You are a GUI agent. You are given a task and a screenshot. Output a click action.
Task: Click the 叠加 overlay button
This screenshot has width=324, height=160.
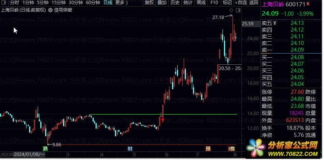[x=162, y=3]
